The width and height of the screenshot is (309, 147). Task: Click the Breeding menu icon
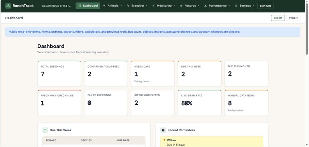128,6
